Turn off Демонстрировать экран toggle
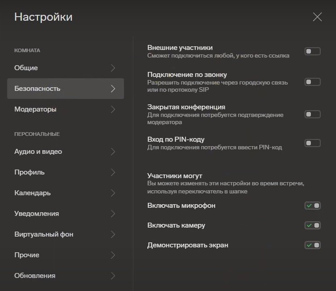 tap(313, 245)
